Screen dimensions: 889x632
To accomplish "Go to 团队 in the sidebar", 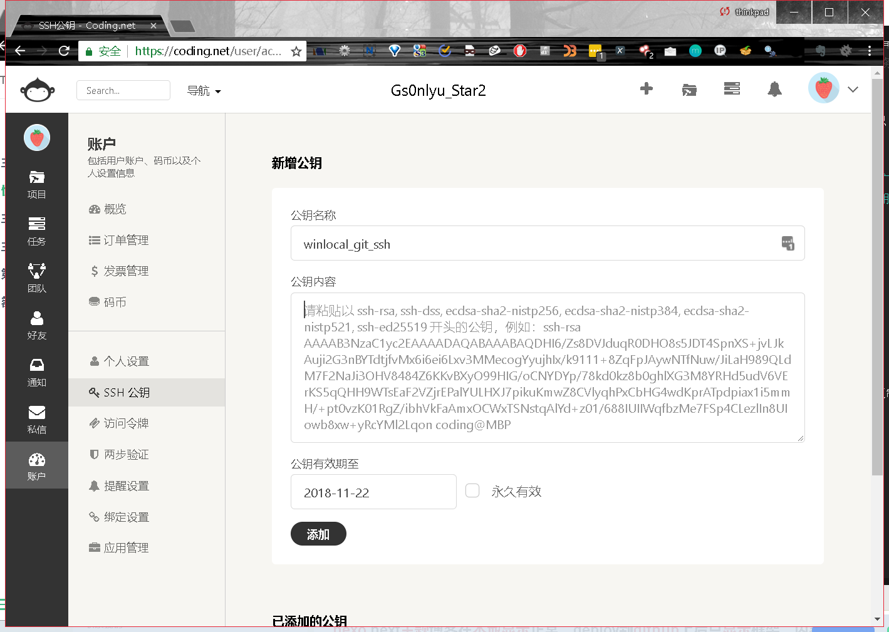I will [x=36, y=278].
